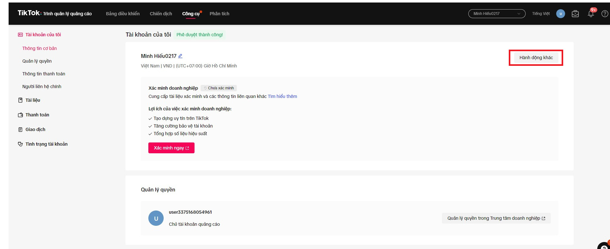Click the Chủ tài khoản quảng cáo text
The height and width of the screenshot is (249, 610).
194,224
